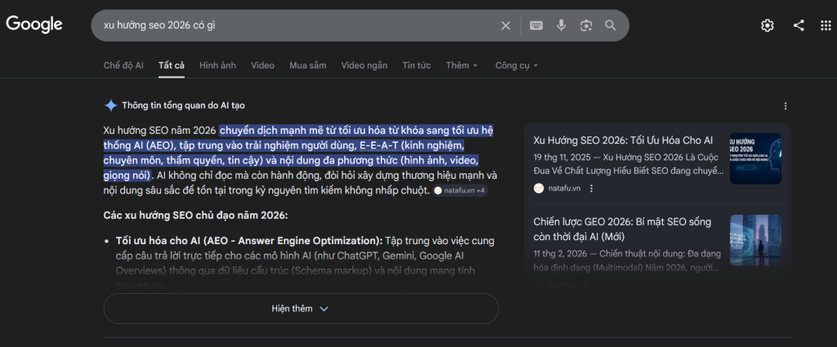Open the on-screen keyboard icon
This screenshot has width=837, height=347.
coord(536,25)
